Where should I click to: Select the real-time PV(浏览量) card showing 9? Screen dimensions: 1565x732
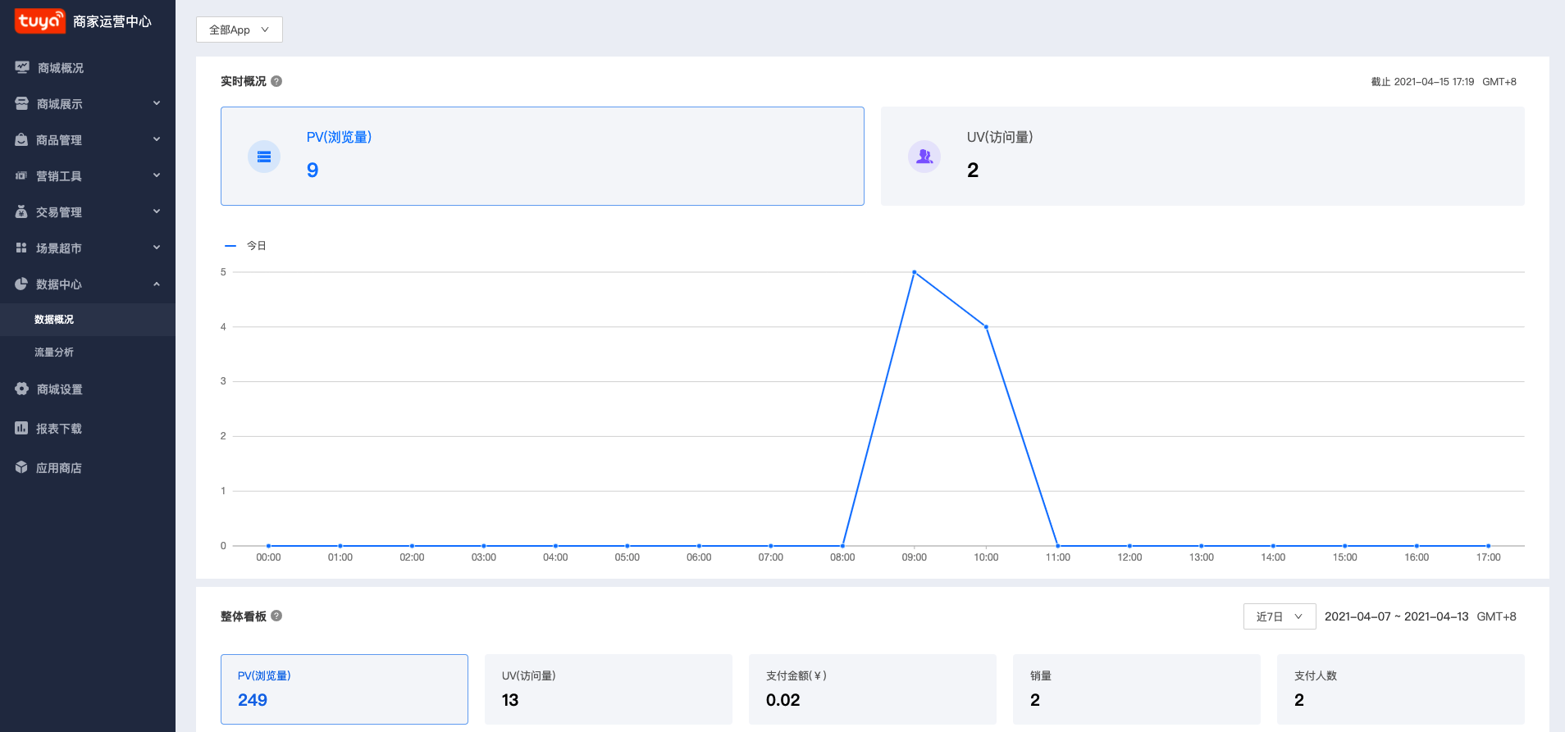pos(542,156)
